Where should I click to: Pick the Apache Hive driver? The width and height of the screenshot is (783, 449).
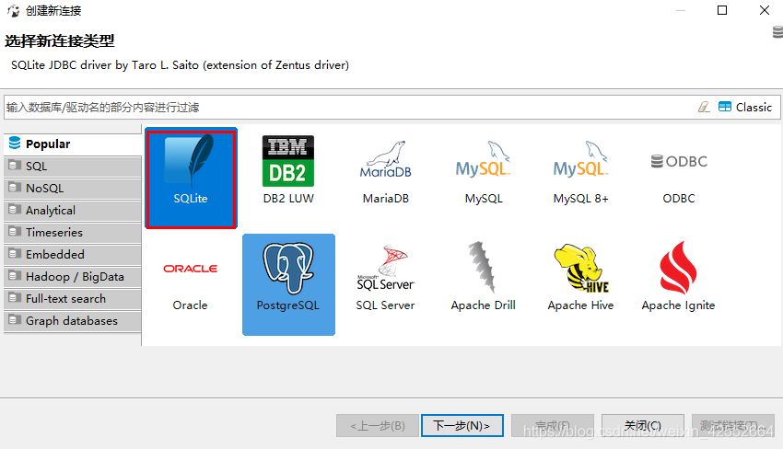click(580, 277)
